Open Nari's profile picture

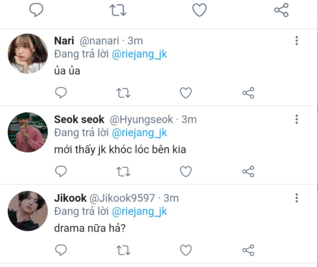click(28, 54)
